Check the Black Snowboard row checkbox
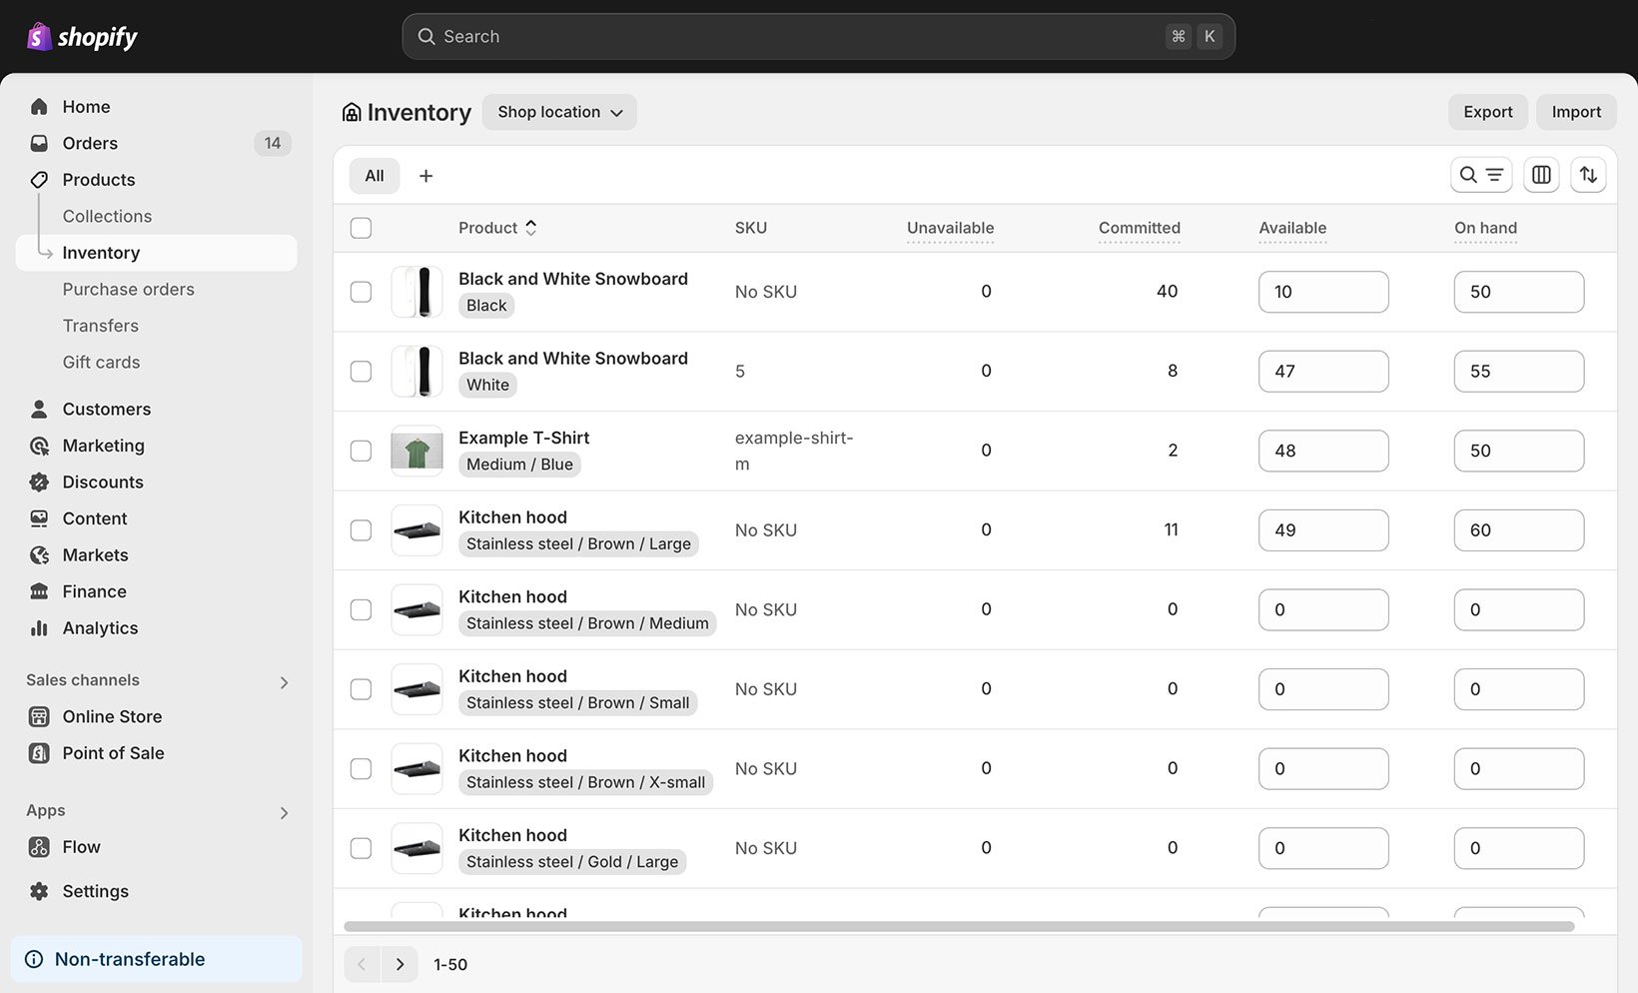Screen dimensions: 1638x993 point(361,292)
